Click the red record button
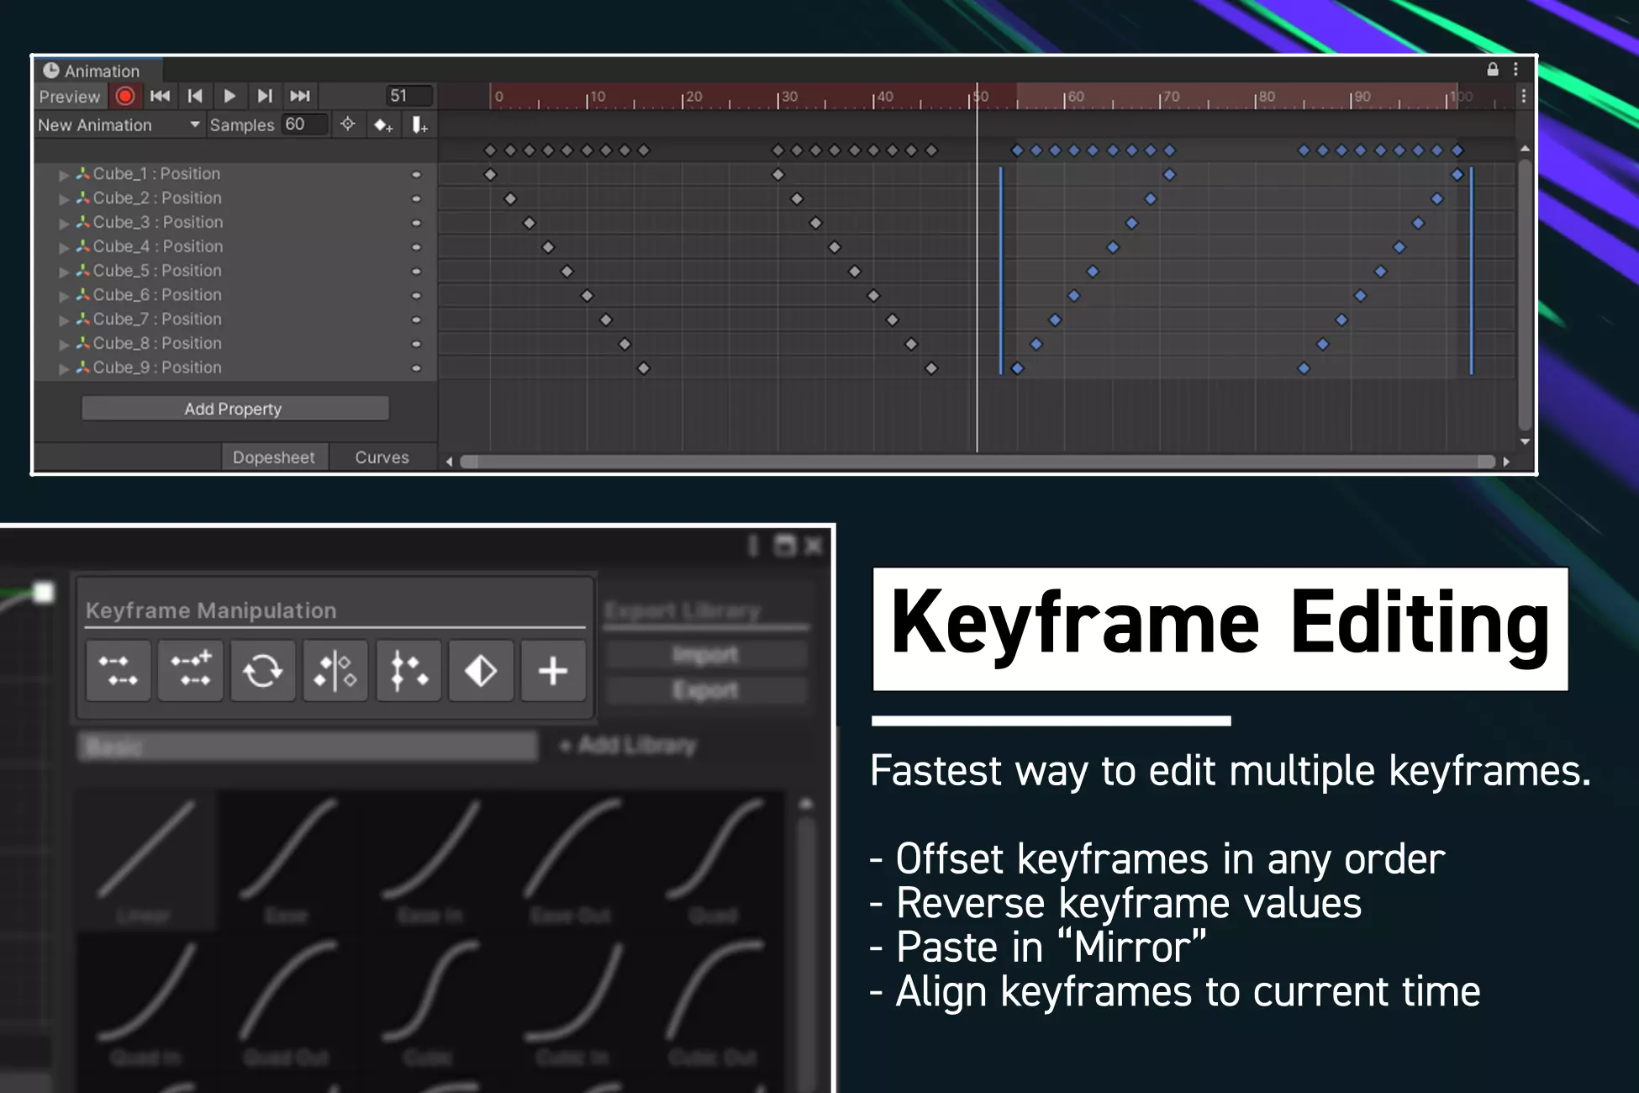The image size is (1639, 1093). point(125,96)
